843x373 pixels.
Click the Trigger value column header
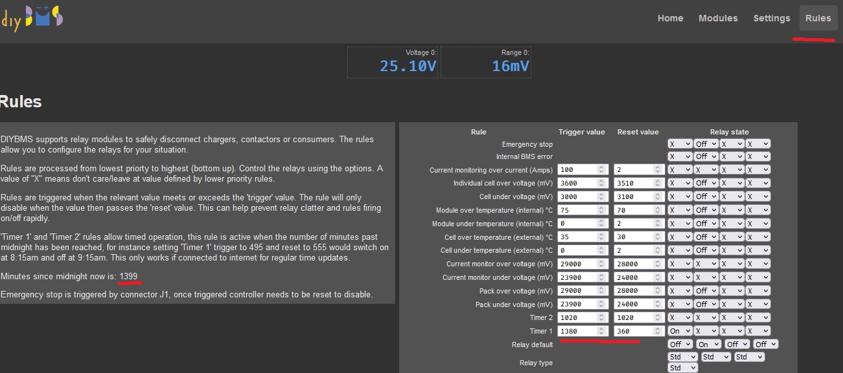(582, 132)
